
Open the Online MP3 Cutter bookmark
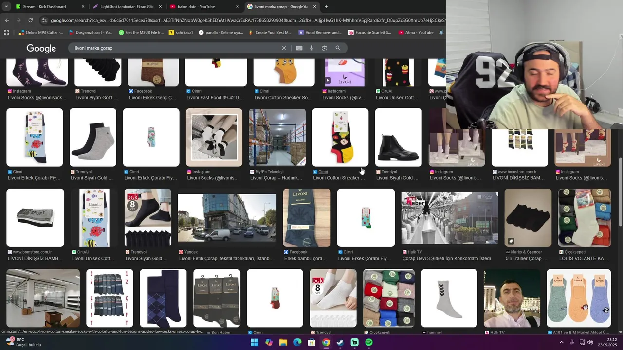41,33
